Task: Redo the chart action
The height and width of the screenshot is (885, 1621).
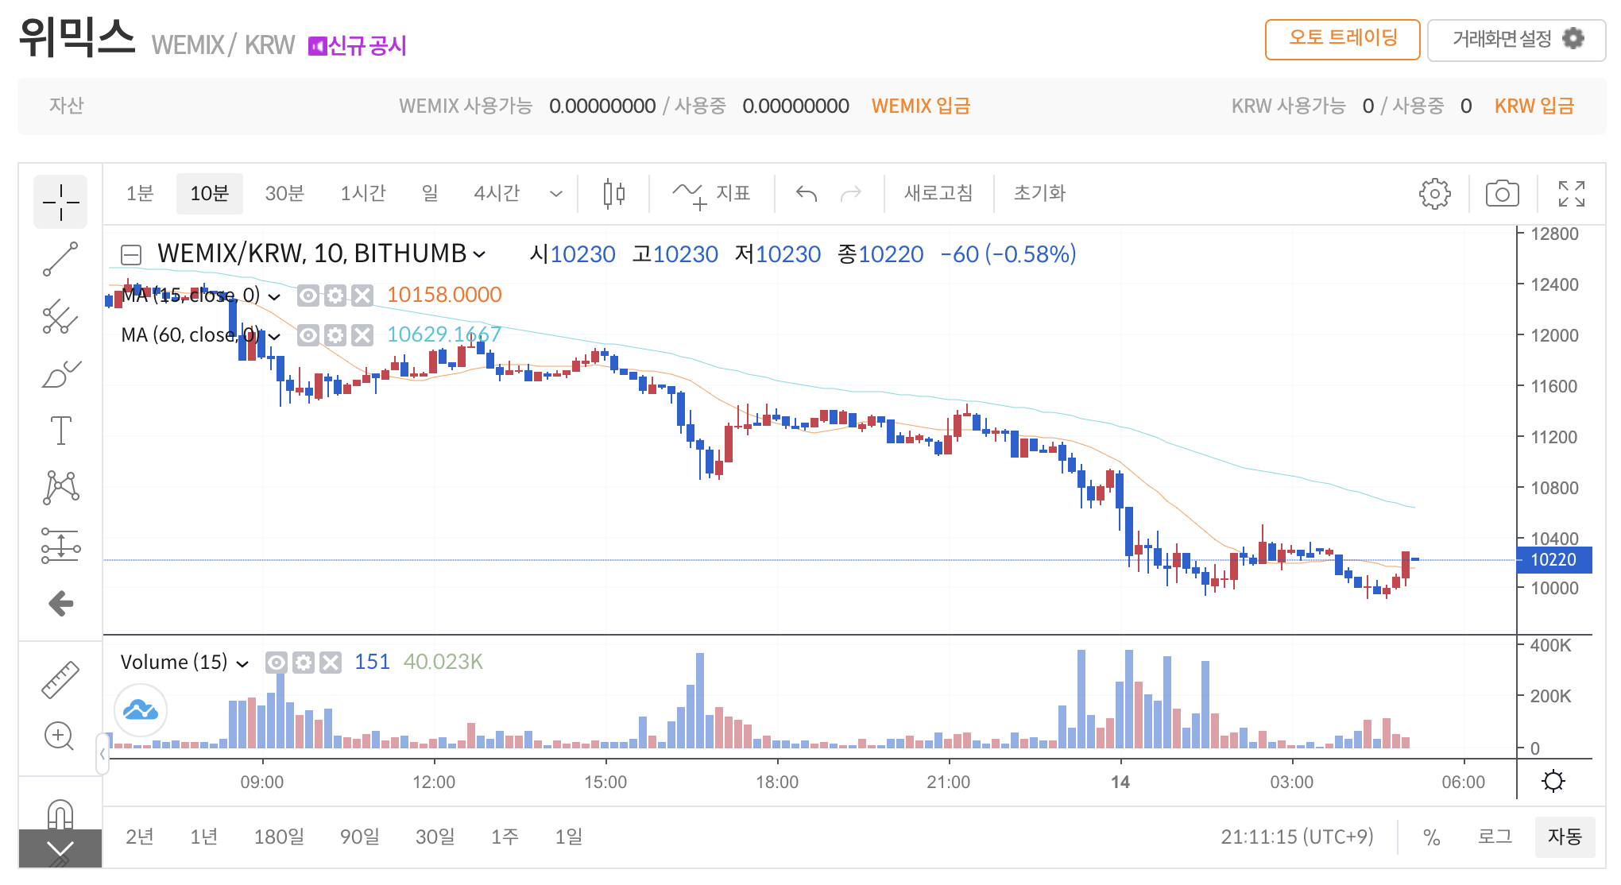Action: coord(851,193)
